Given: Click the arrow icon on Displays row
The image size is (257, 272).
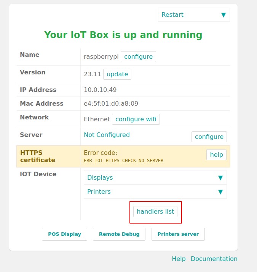Looking at the screenshot, I should pos(220,178).
